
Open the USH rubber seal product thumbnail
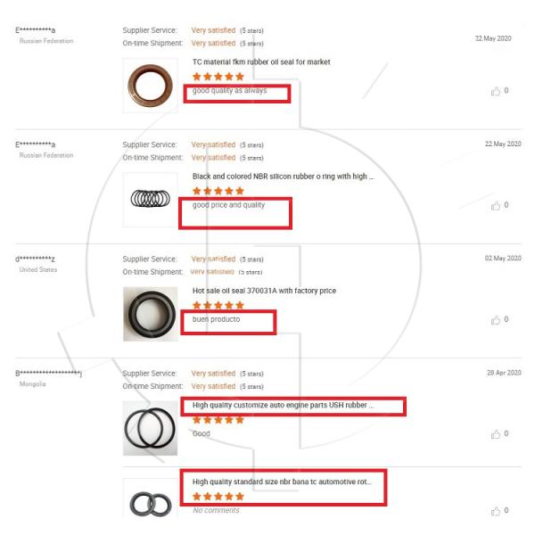point(150,428)
